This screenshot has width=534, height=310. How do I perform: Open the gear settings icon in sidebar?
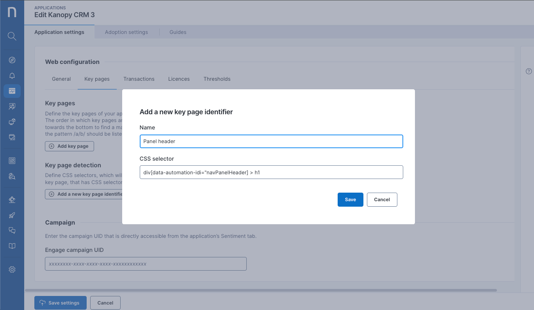(12, 269)
